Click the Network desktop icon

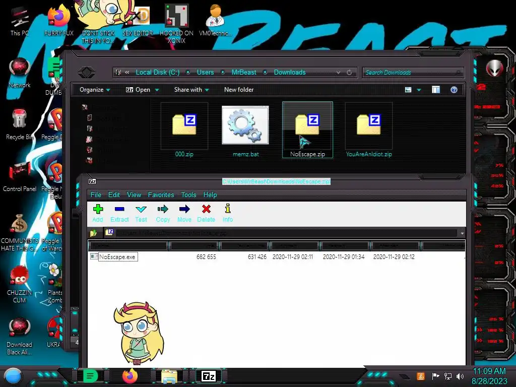click(20, 73)
